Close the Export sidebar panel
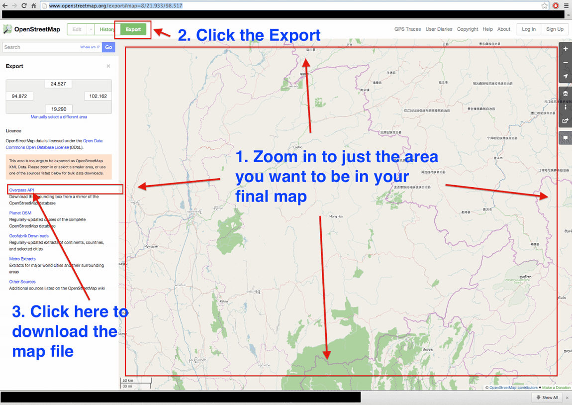Image resolution: width=572 pixels, height=405 pixels. point(108,66)
